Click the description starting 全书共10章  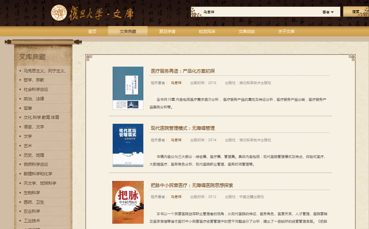(x=238, y=103)
